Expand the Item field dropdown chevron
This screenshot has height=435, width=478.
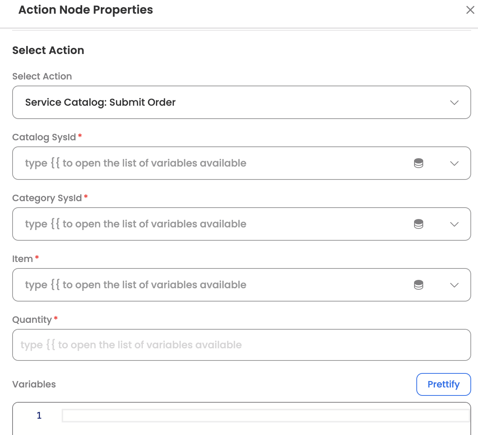pos(454,285)
